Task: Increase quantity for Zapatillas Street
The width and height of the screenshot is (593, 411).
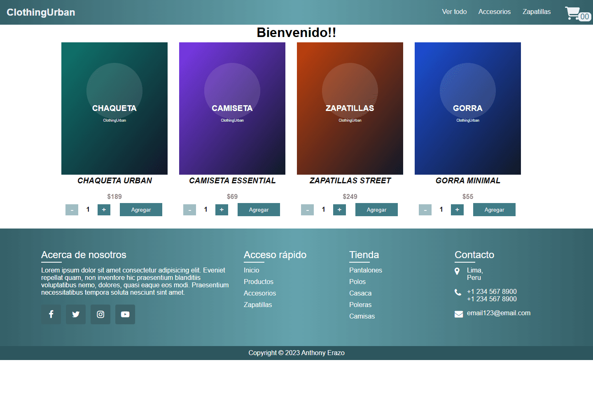Action: pos(339,210)
